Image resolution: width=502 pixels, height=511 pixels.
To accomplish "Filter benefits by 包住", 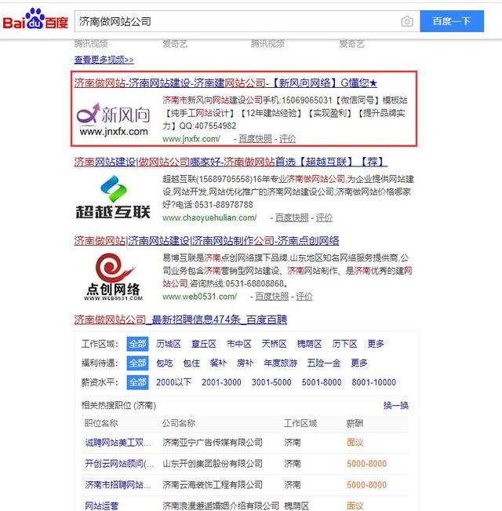I will click(191, 363).
